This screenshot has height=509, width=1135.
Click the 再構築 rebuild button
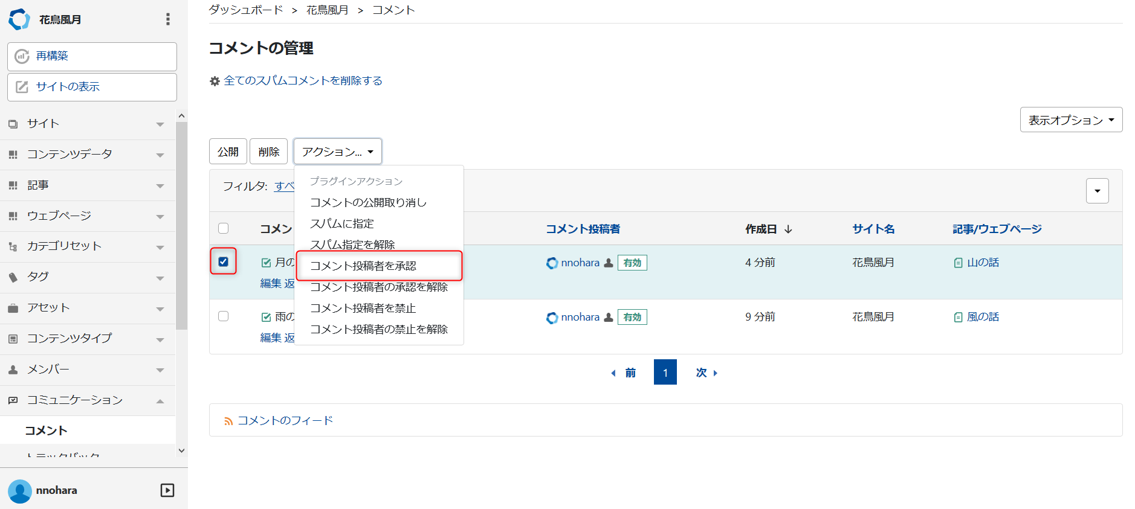click(x=92, y=56)
